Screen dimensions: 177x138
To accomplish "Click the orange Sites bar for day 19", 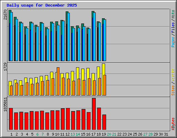I will (x=105, y=85).
